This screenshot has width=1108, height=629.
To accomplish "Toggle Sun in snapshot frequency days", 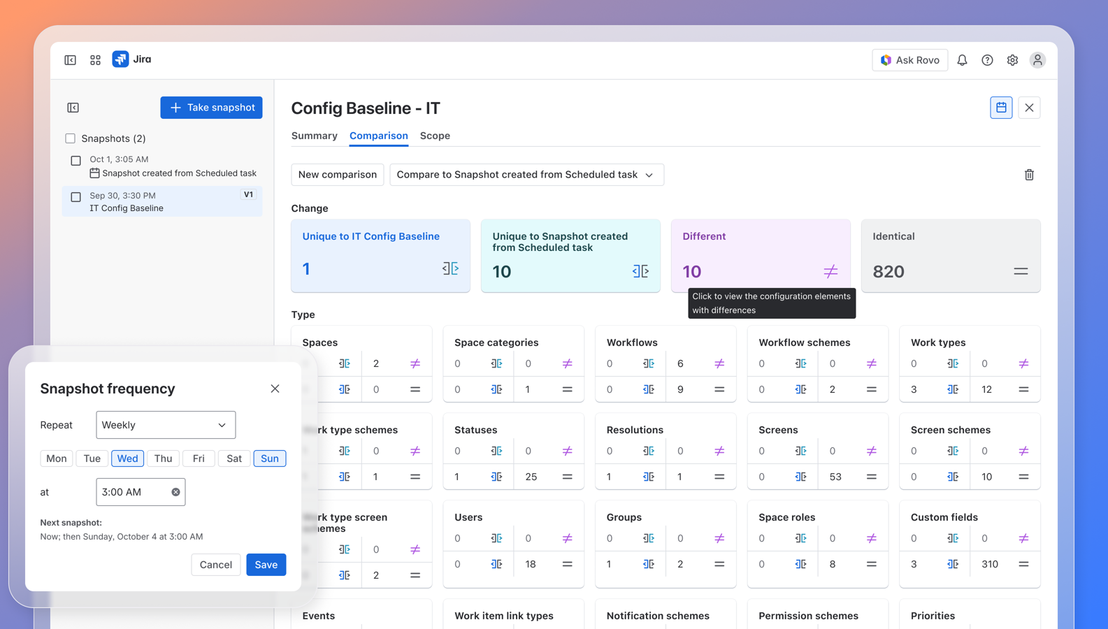I will click(x=270, y=458).
